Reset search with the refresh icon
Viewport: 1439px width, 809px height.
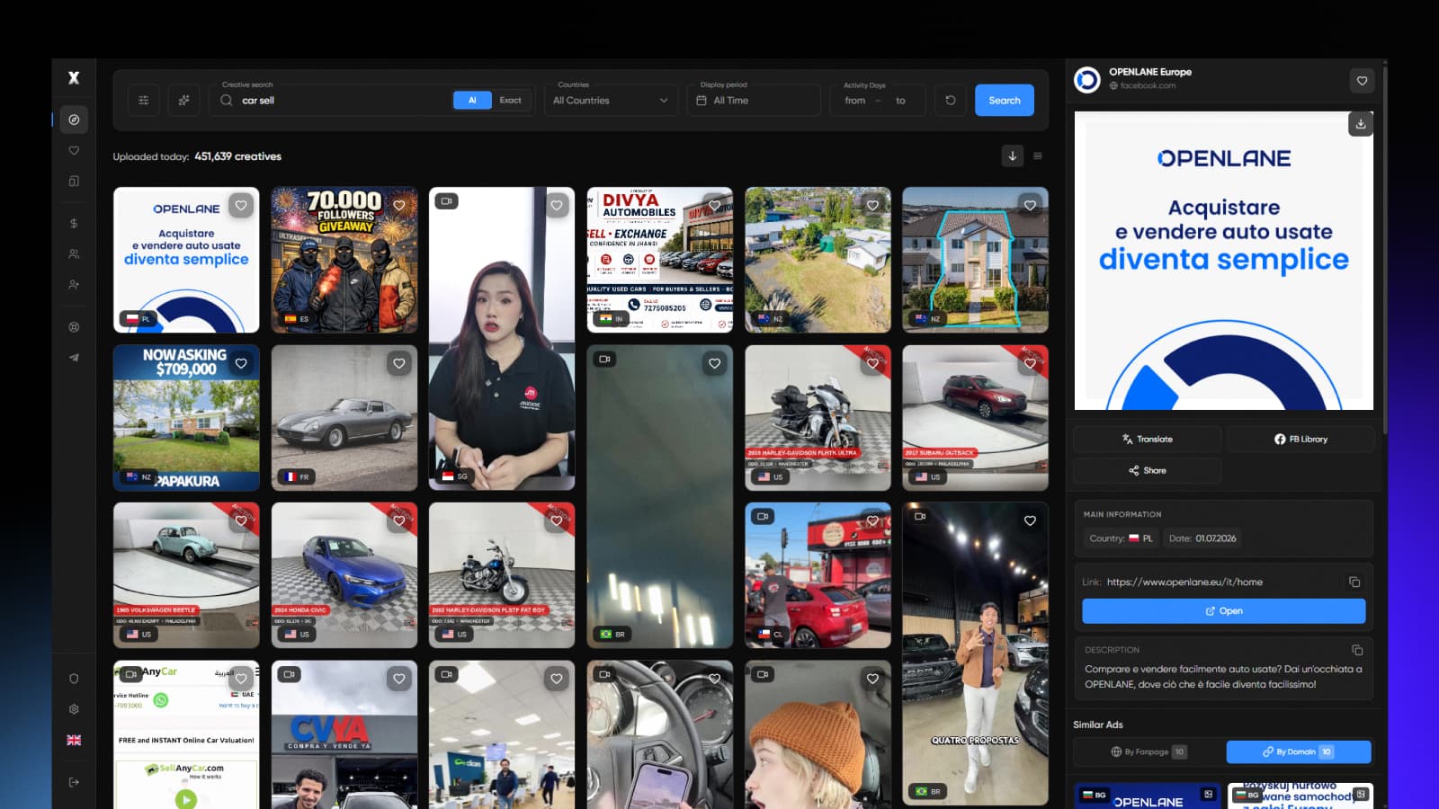[x=950, y=101]
